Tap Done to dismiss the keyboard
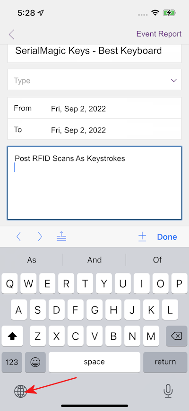 pyautogui.click(x=167, y=237)
